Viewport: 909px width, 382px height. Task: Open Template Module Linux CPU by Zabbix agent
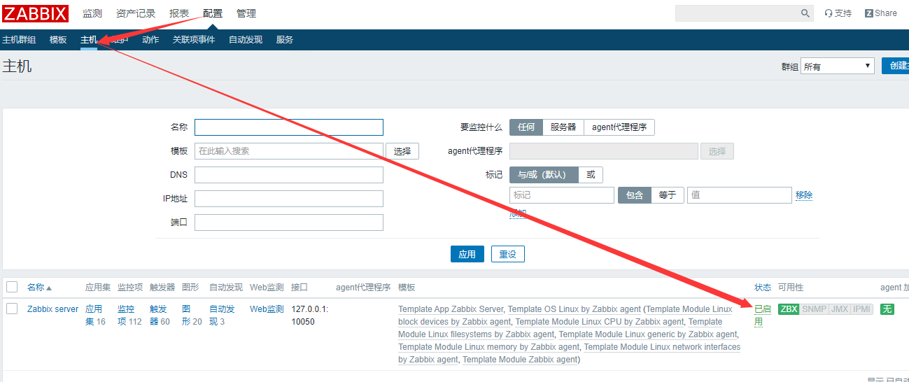(599, 321)
